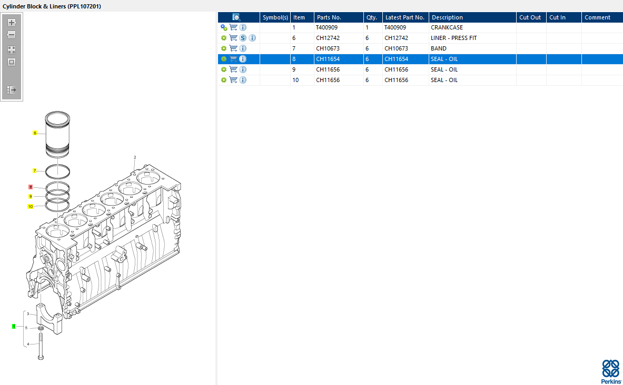Image resolution: width=623 pixels, height=385 pixels.
Task: Add CRANKCASE T400909 to the cart
Action: click(x=233, y=27)
